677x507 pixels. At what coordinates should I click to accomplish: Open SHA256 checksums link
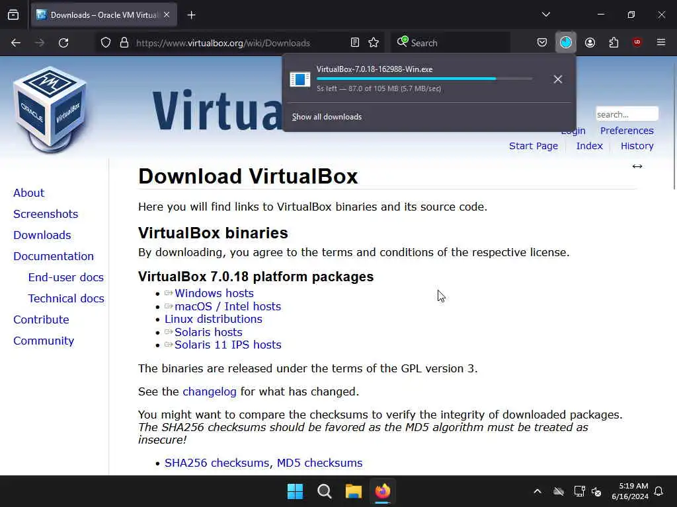point(216,463)
